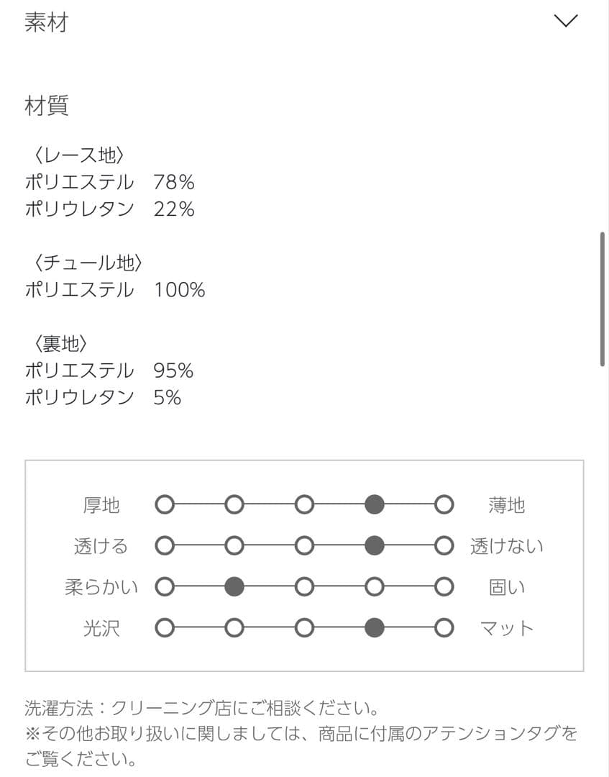The height and width of the screenshot is (777, 609).
Task: Click the last circle next to 固い
Action: tap(442, 586)
